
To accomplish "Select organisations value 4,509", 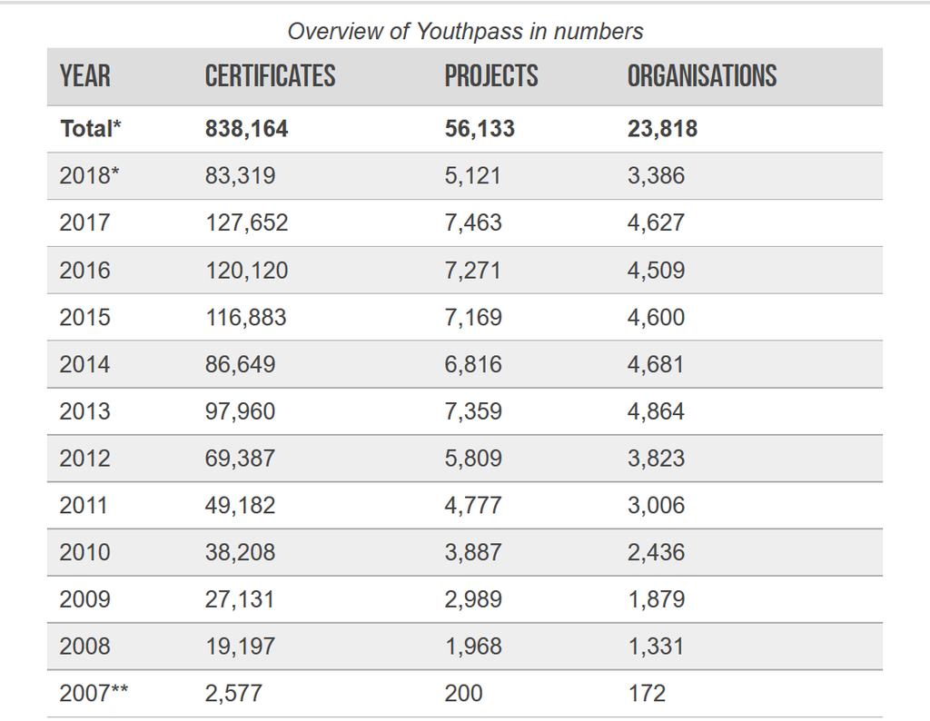I will (x=656, y=271).
